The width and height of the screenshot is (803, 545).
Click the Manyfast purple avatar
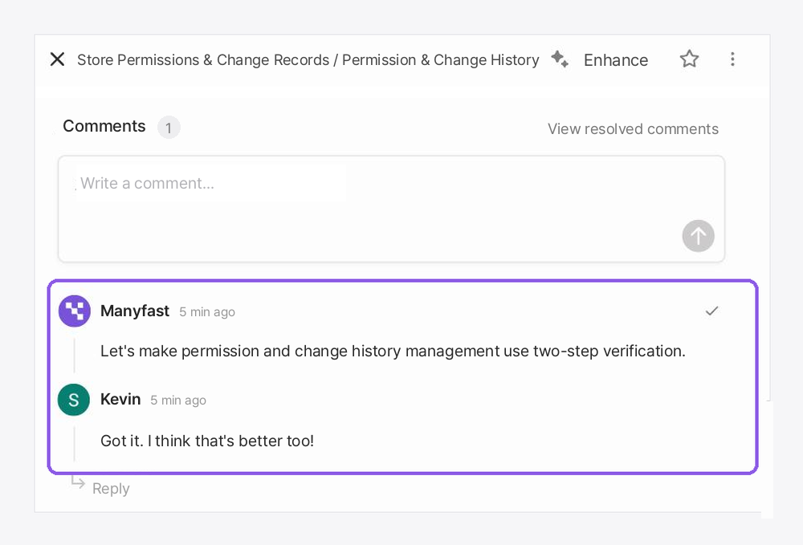[x=74, y=311]
